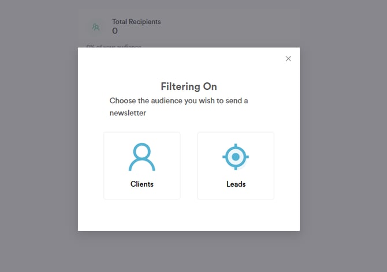Click the empty space between Clients and Leads cards

coord(189,166)
